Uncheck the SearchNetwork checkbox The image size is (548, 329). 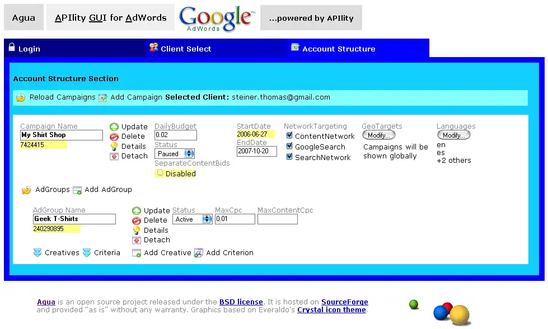coord(289,156)
